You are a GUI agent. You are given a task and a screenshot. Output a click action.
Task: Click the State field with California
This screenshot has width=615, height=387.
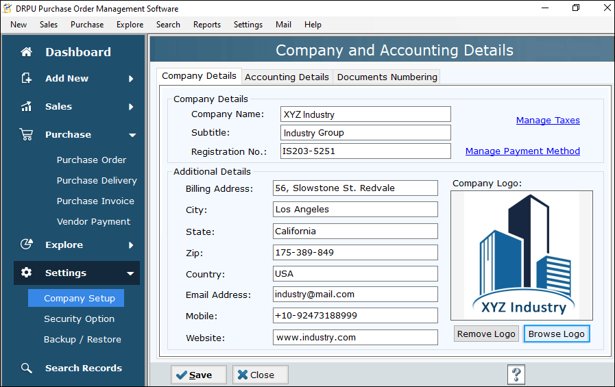355,231
